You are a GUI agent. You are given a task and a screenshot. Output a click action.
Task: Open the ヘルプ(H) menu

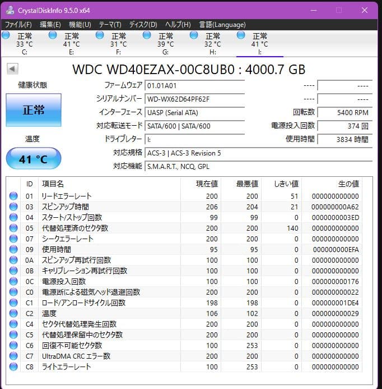[178, 25]
